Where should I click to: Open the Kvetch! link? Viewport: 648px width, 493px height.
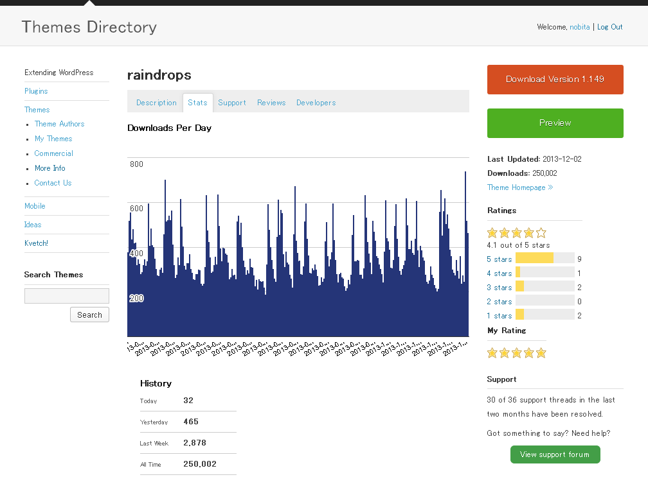coord(36,243)
